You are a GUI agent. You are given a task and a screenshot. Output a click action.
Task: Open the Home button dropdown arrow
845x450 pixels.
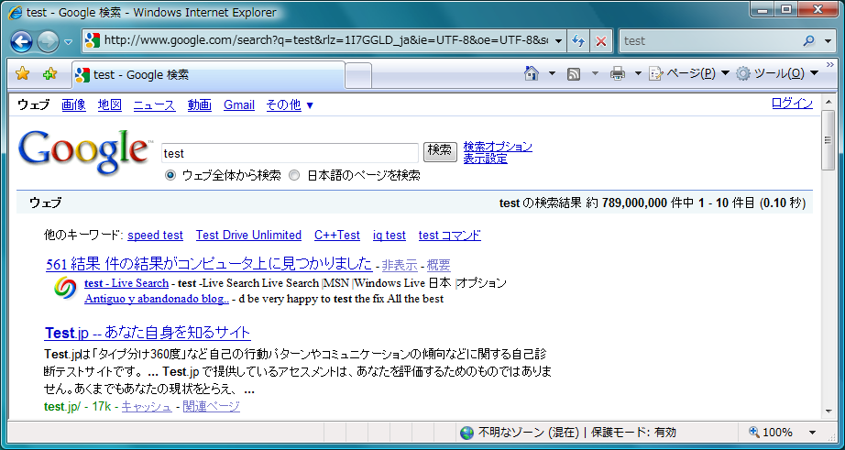tap(552, 73)
